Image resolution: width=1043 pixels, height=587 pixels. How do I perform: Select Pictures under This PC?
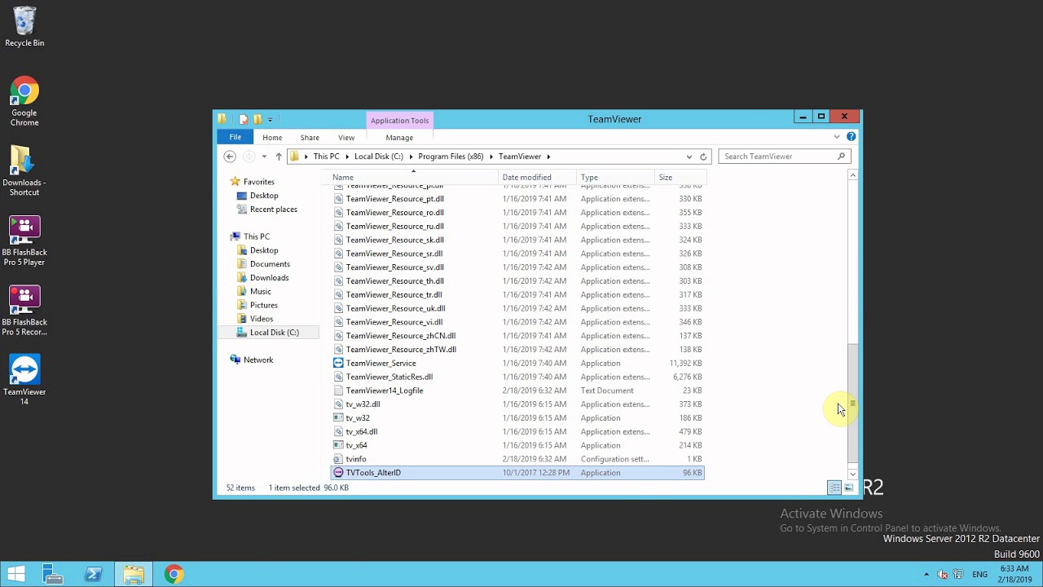click(263, 305)
